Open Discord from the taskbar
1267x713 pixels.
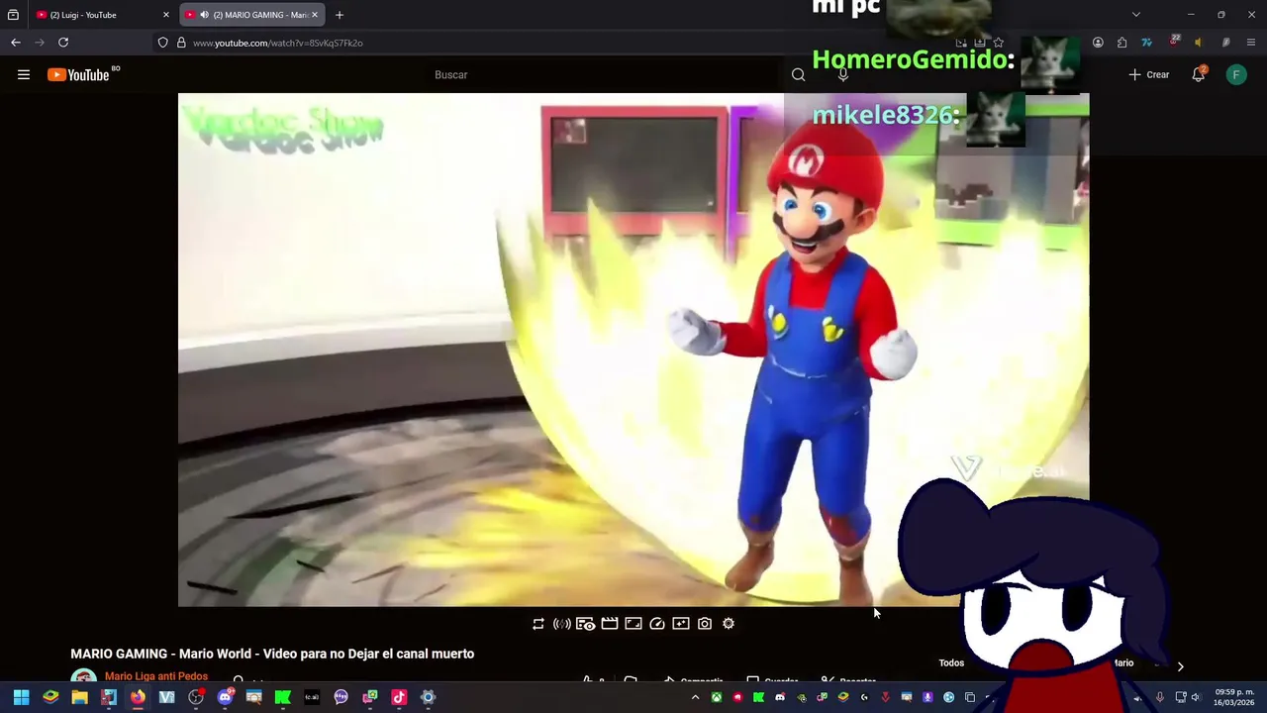(x=225, y=697)
